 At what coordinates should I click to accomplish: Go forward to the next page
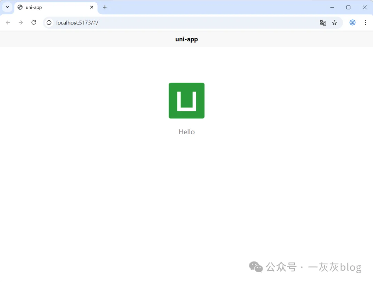click(x=21, y=22)
